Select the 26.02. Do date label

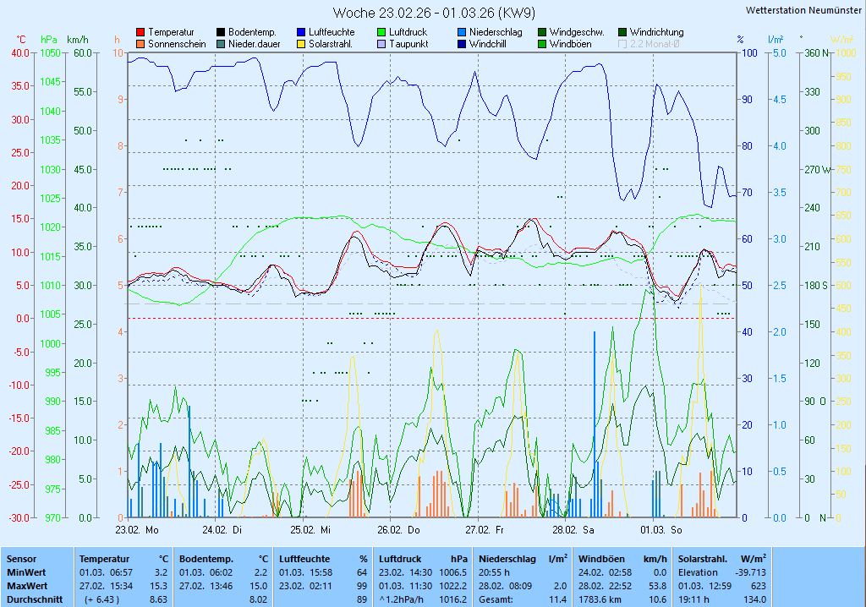tap(398, 530)
